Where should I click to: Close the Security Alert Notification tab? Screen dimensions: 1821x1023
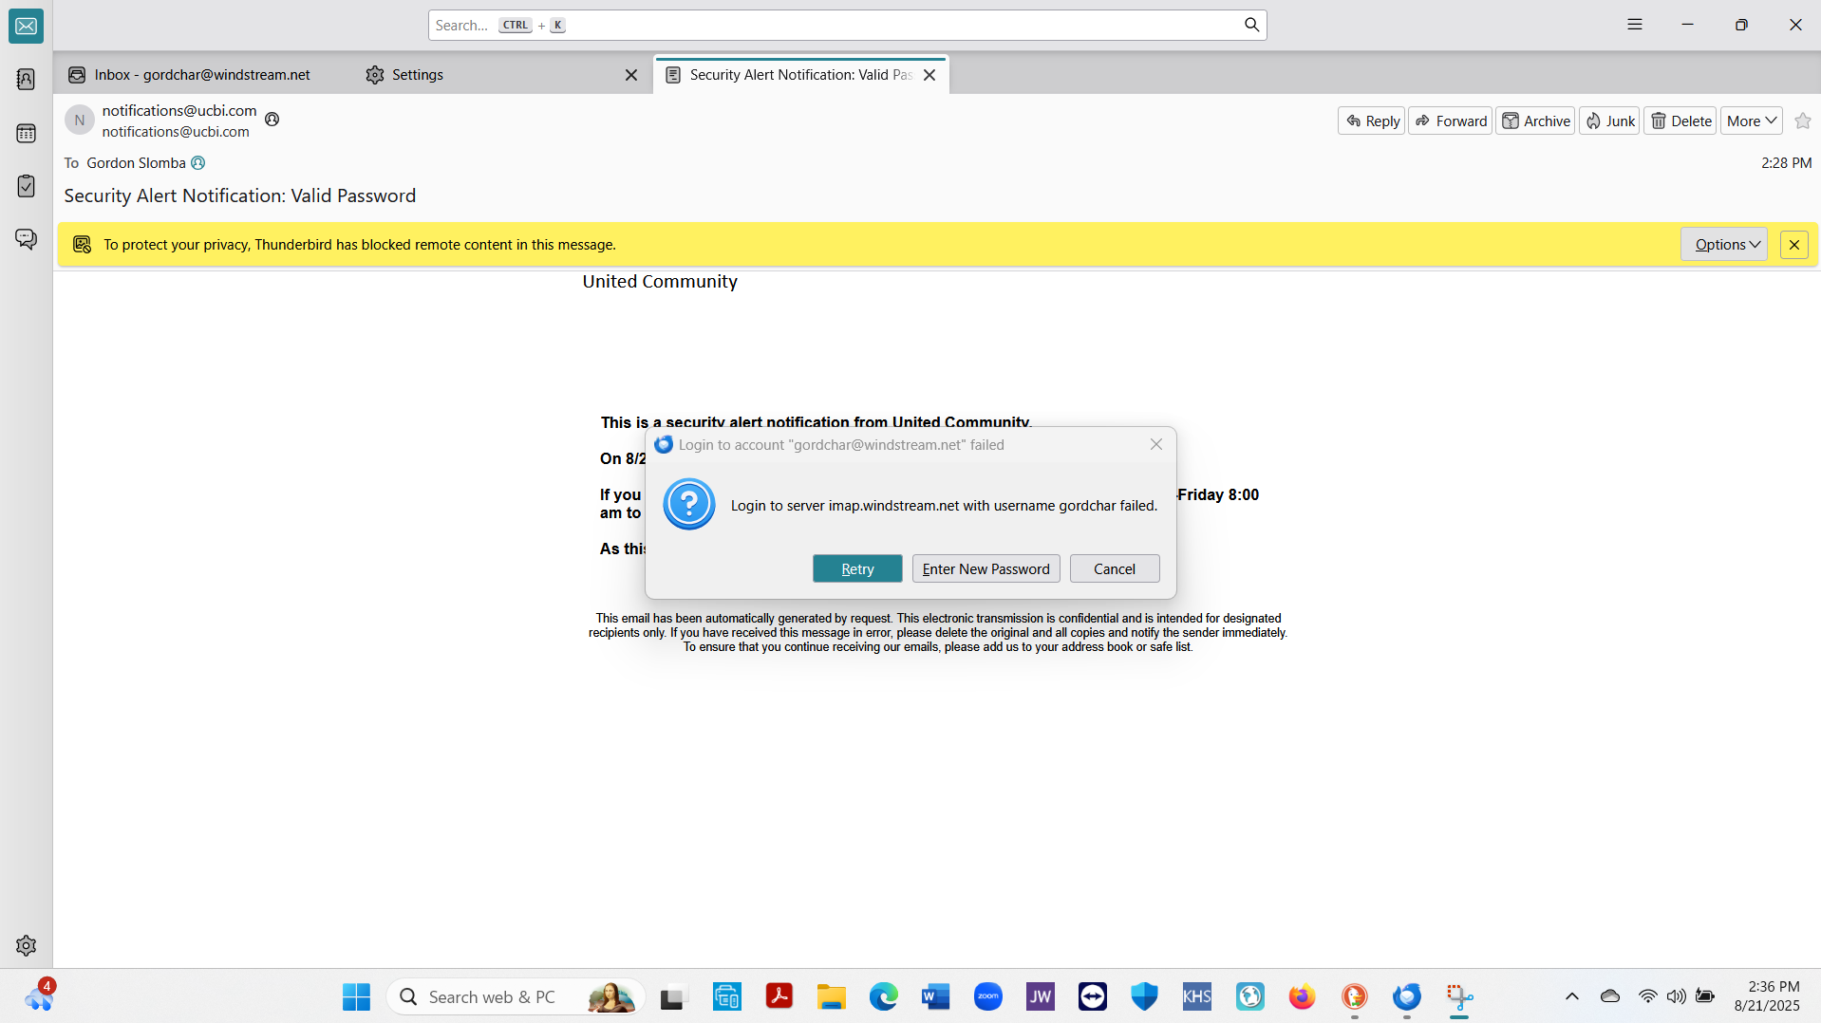click(x=929, y=75)
